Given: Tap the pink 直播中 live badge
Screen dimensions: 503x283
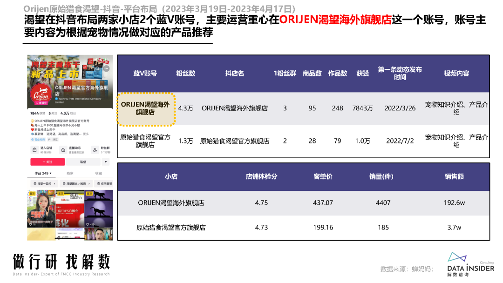Looking at the screenshot, I should [41, 103].
